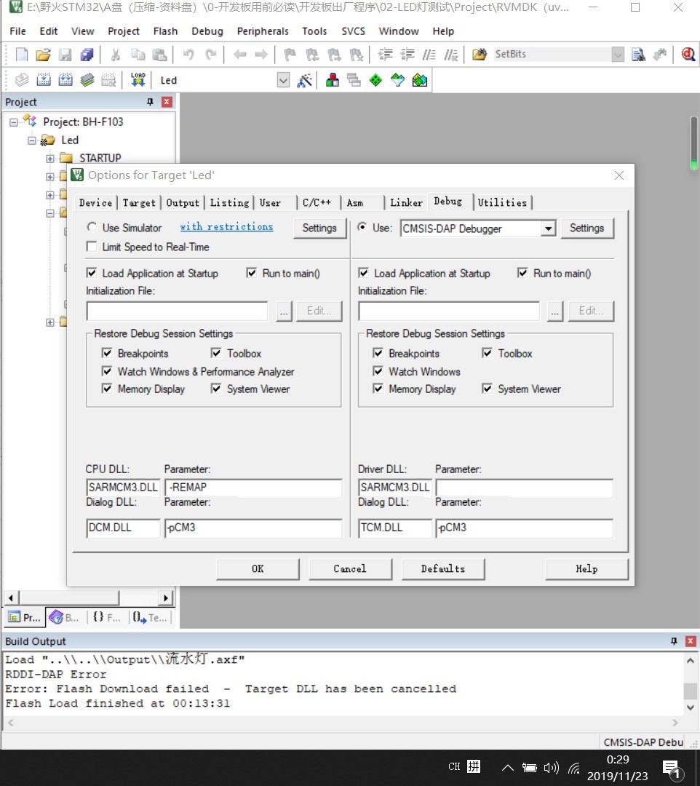This screenshot has width=700, height=786.
Task: Select the Use Simulator radio button
Action: pos(92,228)
